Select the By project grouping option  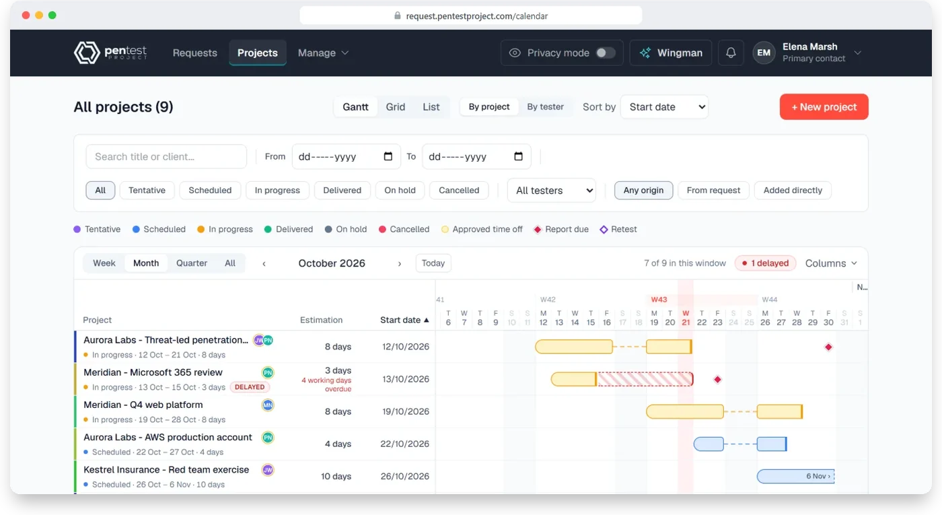click(x=489, y=106)
